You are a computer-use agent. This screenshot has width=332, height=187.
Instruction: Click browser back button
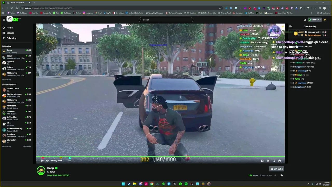pyautogui.click(x=3, y=8)
